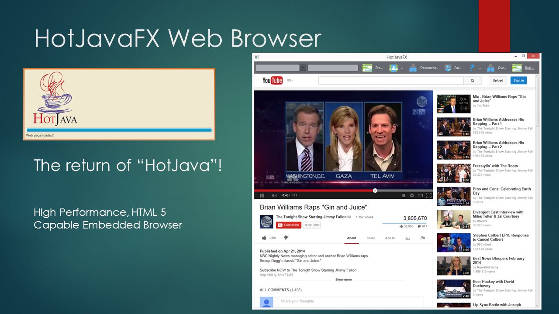Mute the video using the speaker icon
Image resolution: width=559 pixels, height=314 pixels.
(274, 195)
